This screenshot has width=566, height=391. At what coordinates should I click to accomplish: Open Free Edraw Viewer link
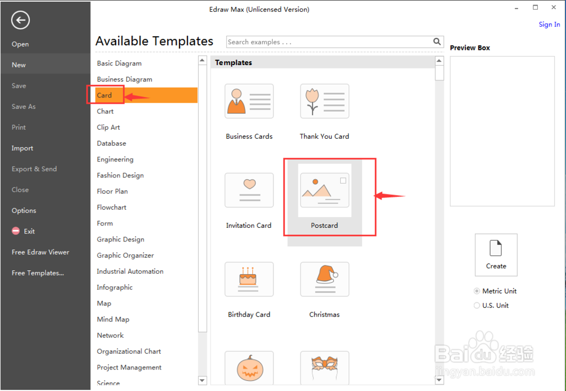[x=40, y=252]
